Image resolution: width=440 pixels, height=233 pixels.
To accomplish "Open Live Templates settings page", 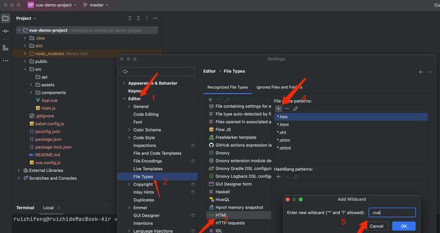I will 148,168.
